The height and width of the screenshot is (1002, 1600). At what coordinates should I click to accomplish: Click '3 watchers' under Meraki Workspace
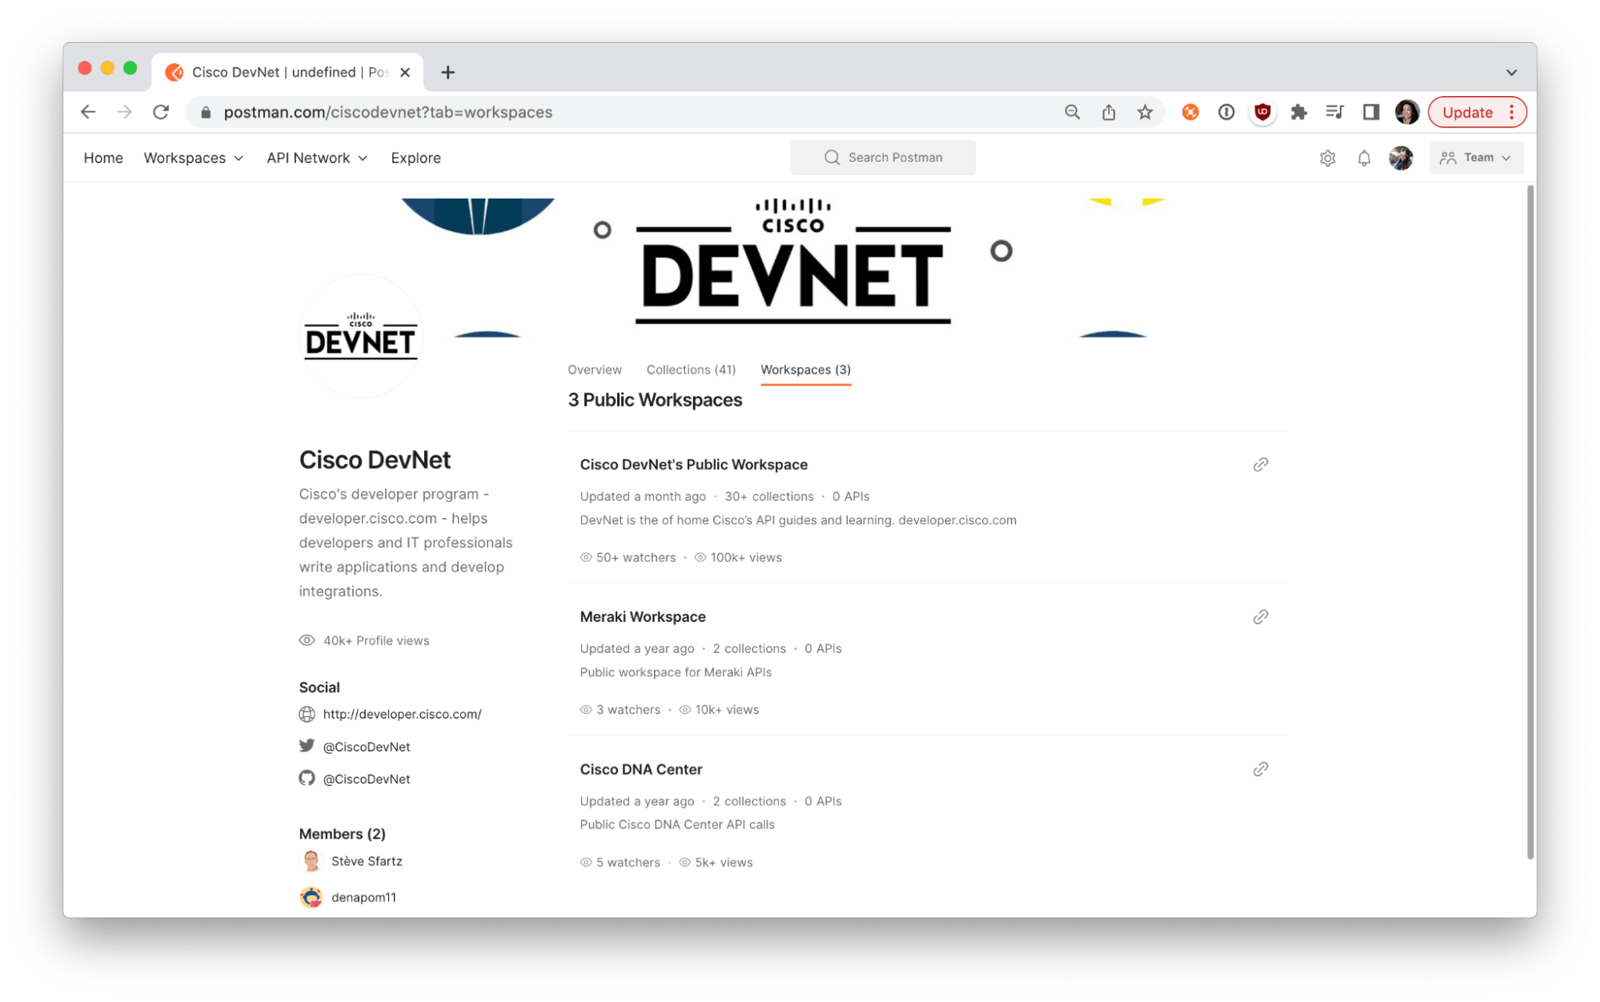tap(628, 709)
